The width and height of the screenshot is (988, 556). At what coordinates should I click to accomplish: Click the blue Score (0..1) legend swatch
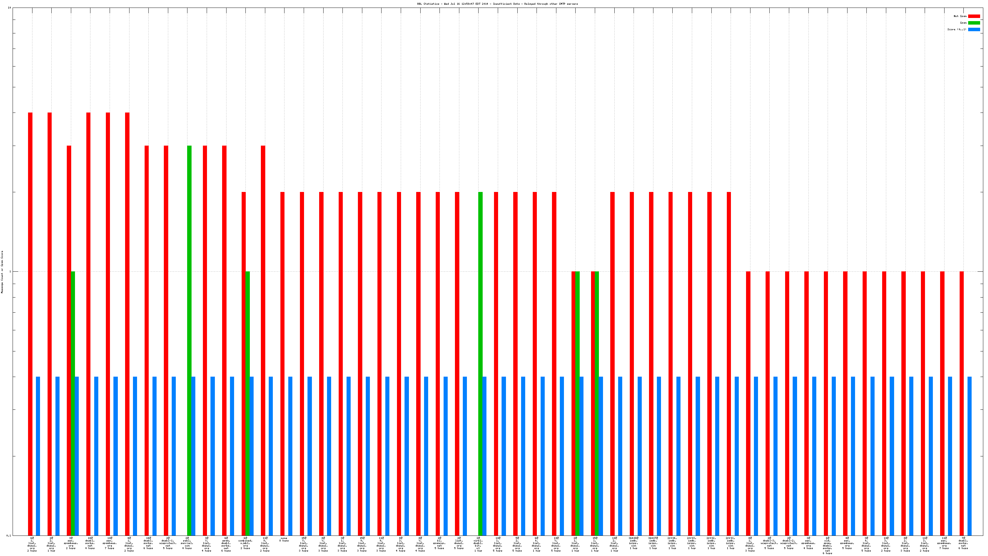coord(974,29)
